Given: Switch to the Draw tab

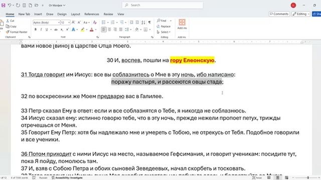Looking at the screenshot, I should pos(50,14).
